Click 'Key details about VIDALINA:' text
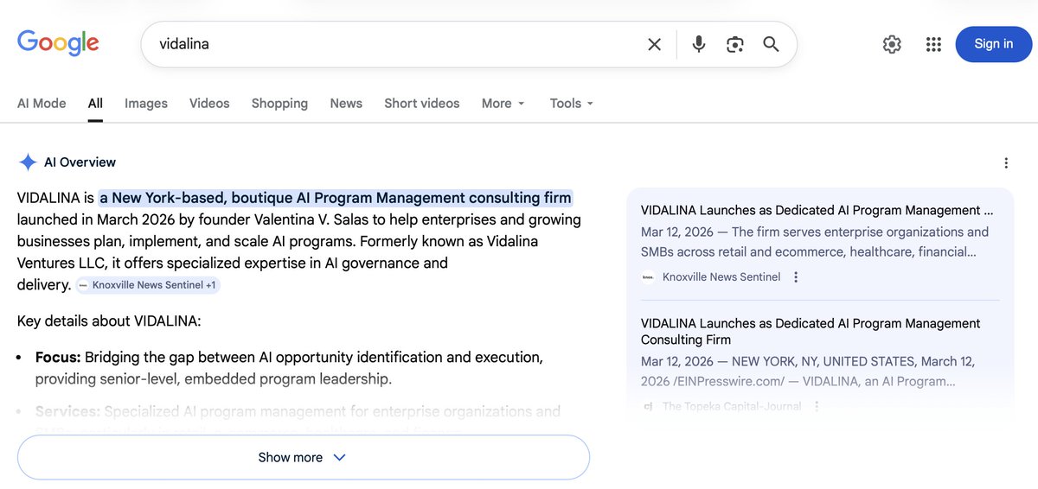Screen dimensions: 1038x489 point(109,321)
